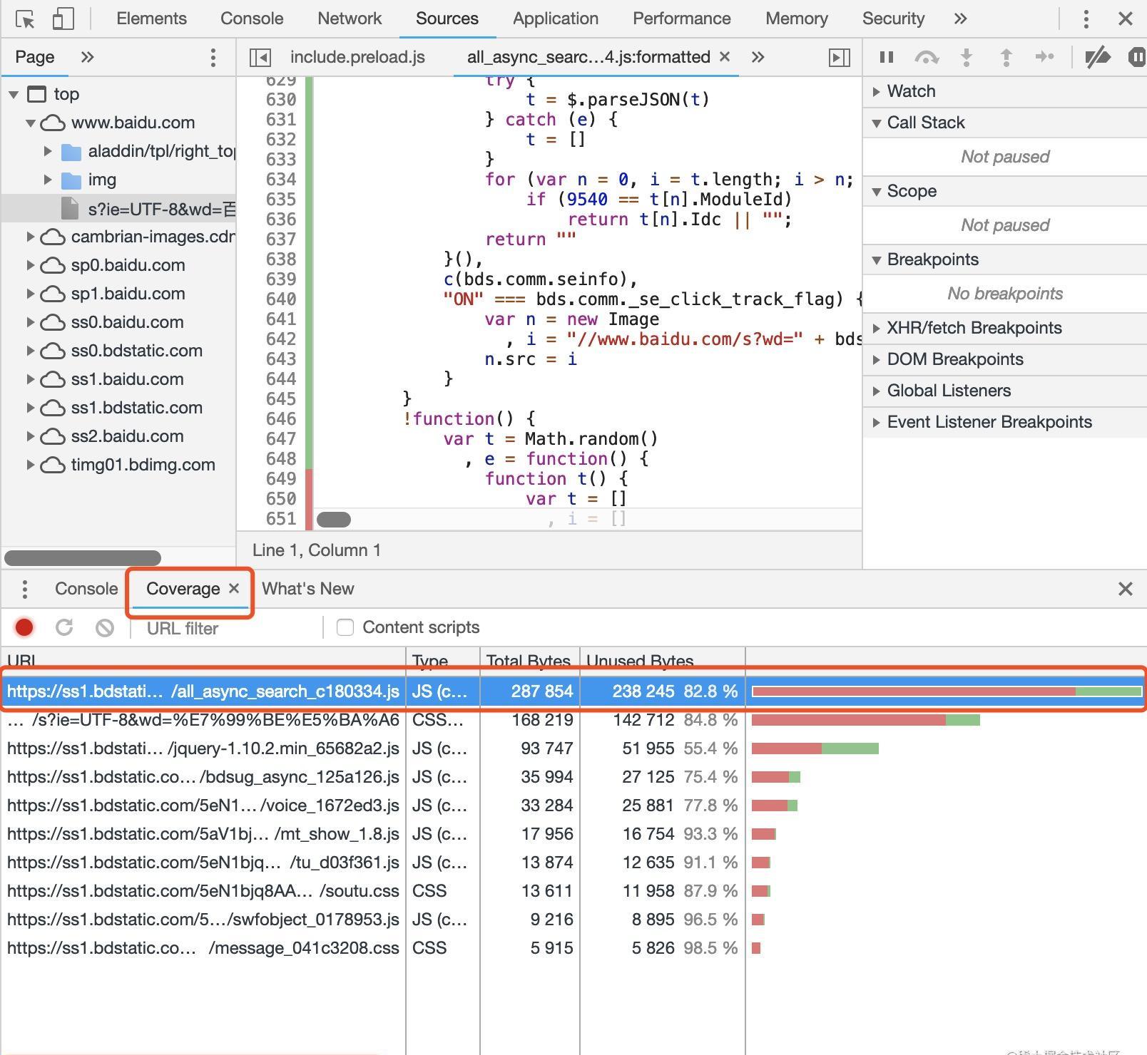
Task: Open Page pane more tabs chevron
Action: coord(87,57)
